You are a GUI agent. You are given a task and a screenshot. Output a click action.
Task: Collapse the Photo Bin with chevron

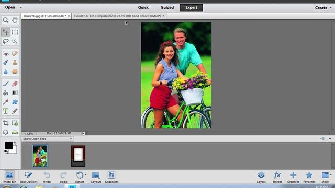(x=330, y=139)
